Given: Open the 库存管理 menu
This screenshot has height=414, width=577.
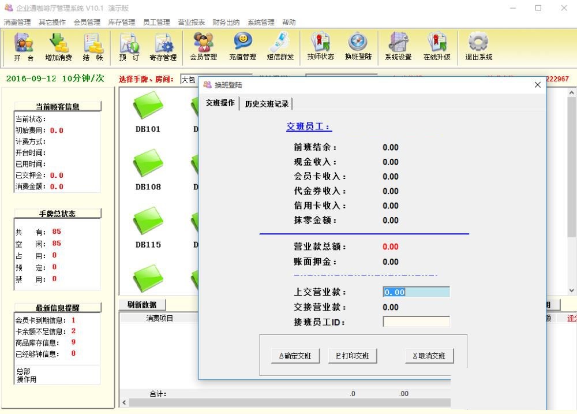Looking at the screenshot, I should (x=121, y=22).
